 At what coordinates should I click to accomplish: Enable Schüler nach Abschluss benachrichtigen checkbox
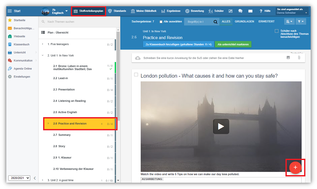click(277, 31)
